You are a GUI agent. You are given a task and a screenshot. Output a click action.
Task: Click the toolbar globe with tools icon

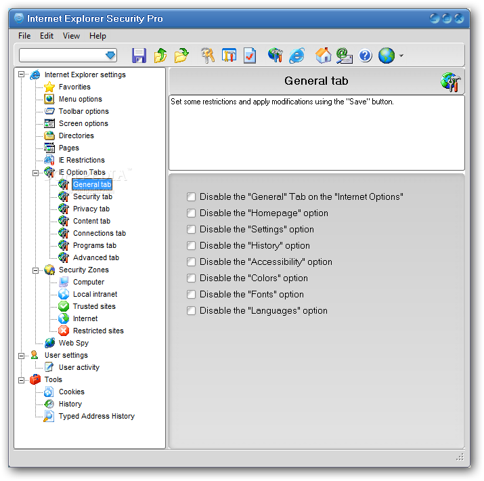click(x=276, y=56)
